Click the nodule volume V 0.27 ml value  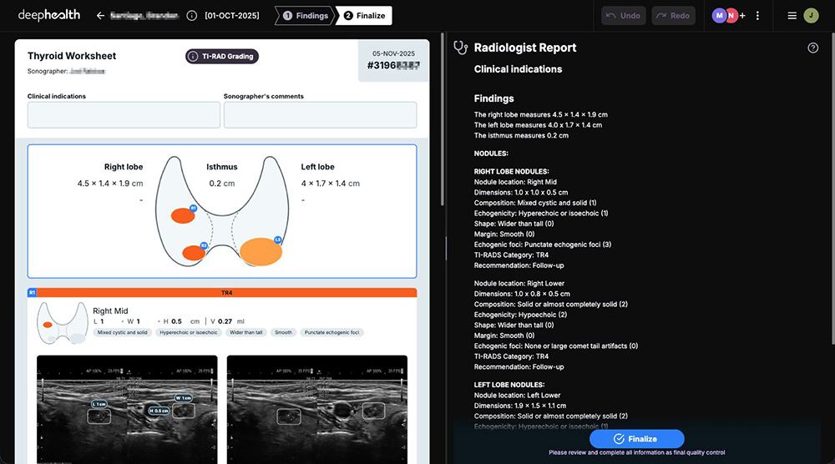coord(227,321)
